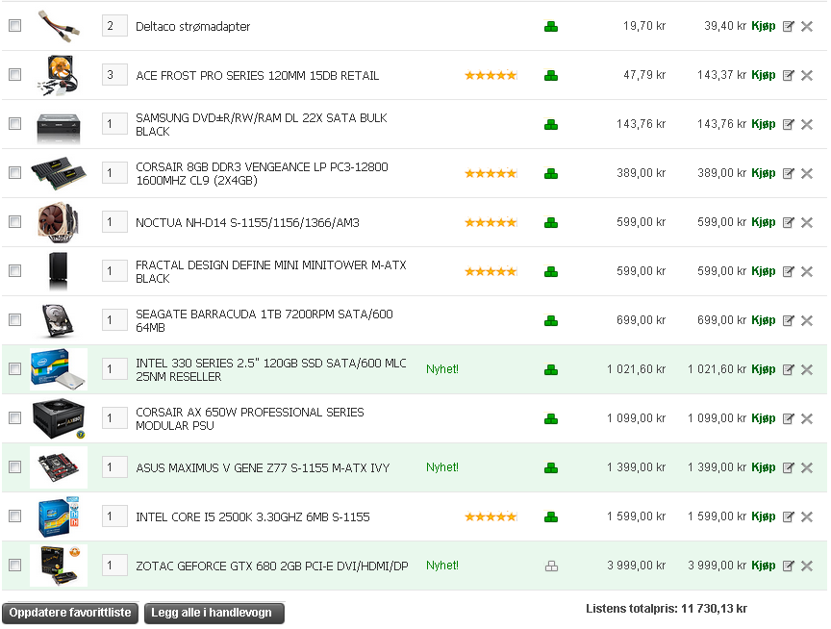Buy Noctua NH-D14 via Kjøp link
Screen dimensions: 831x629
click(763, 222)
